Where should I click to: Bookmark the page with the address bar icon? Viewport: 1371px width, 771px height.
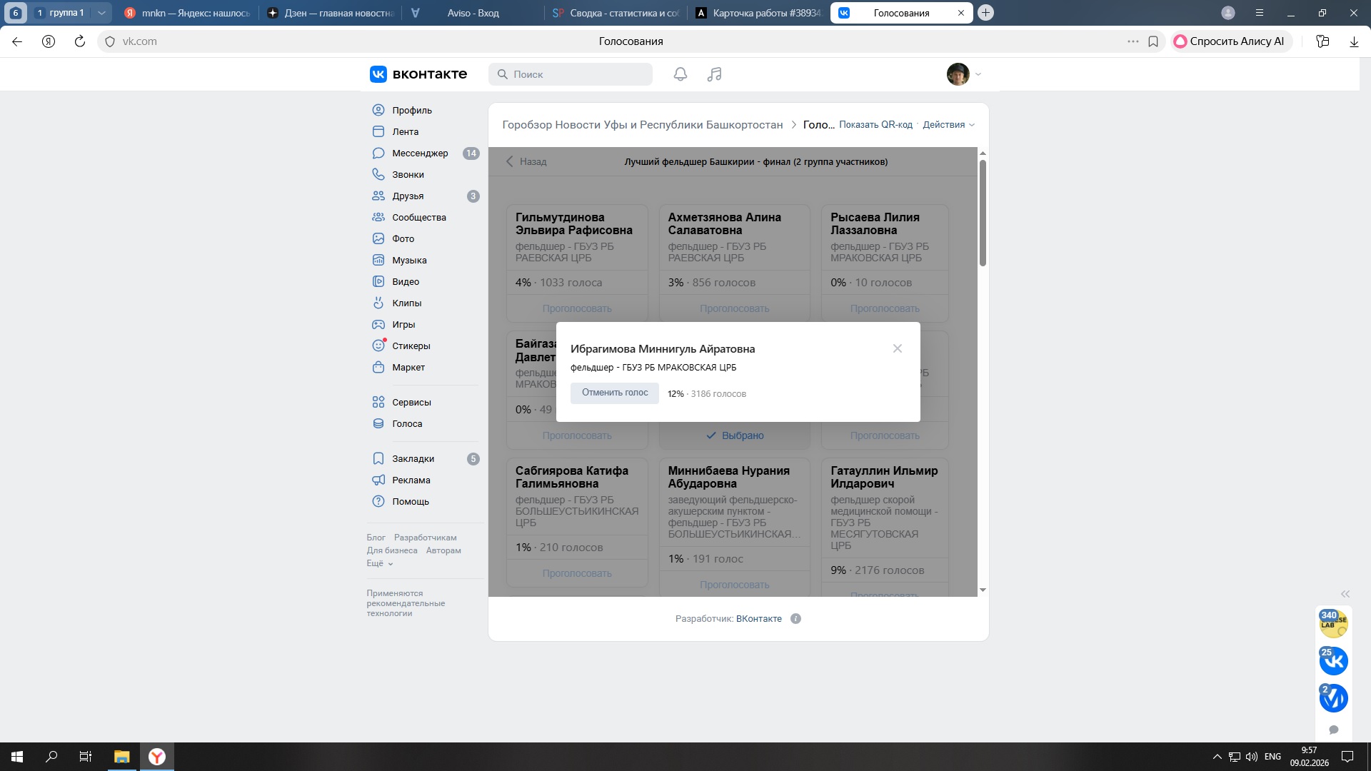pos(1153,41)
